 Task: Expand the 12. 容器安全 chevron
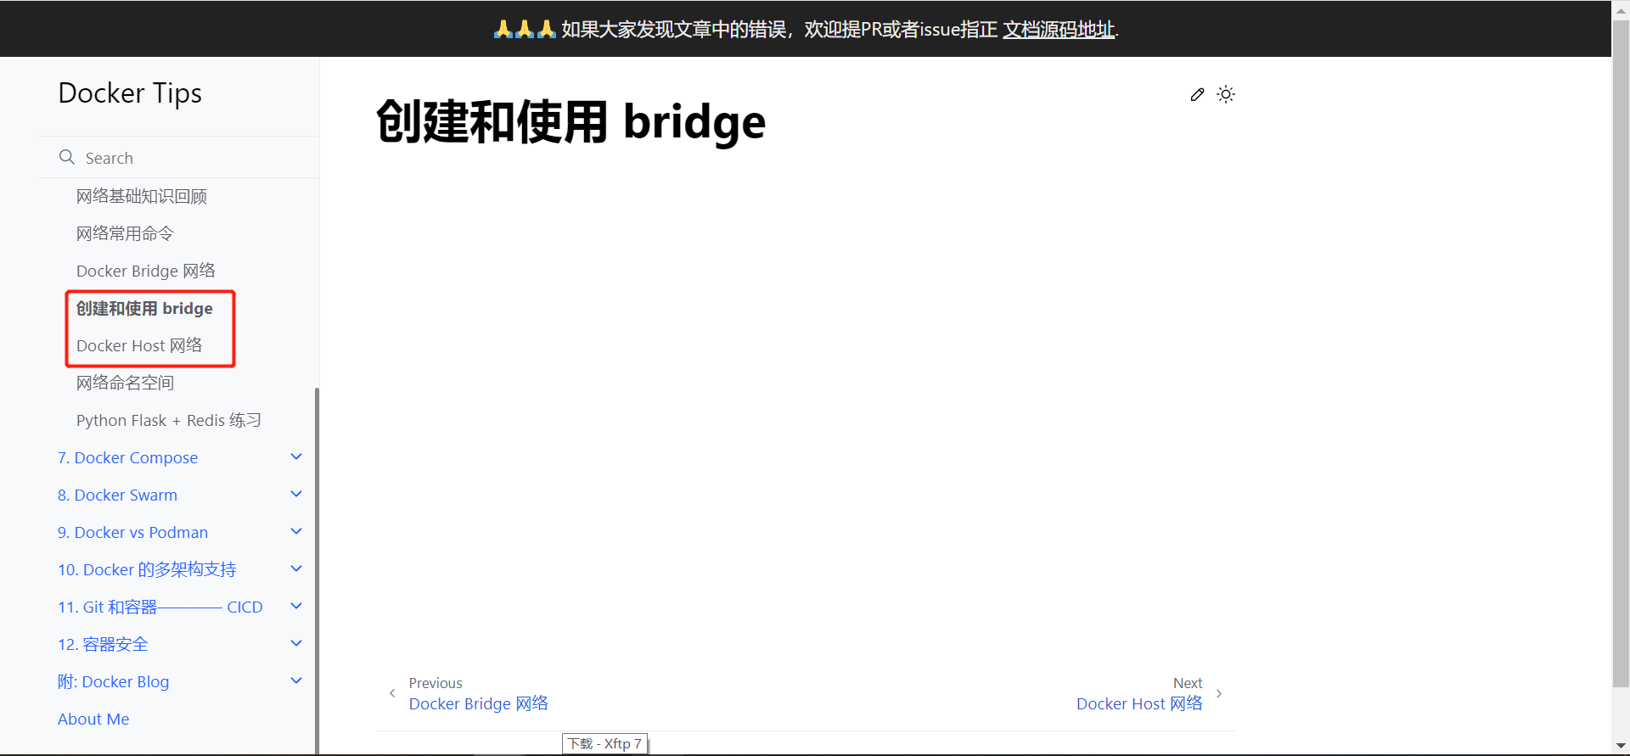point(296,643)
